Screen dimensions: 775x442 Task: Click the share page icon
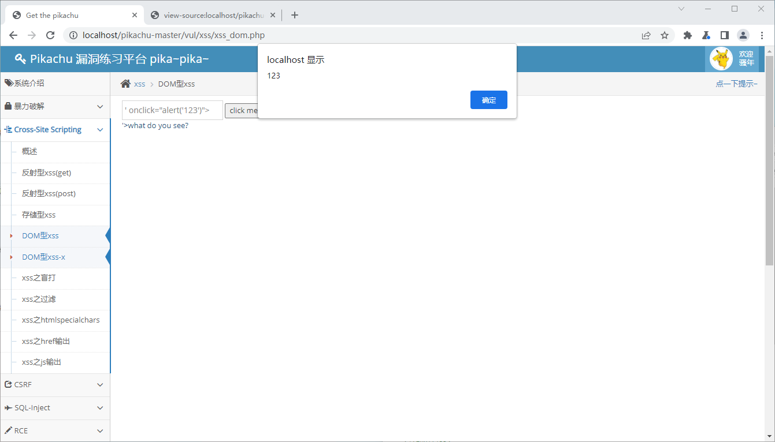pyautogui.click(x=646, y=35)
